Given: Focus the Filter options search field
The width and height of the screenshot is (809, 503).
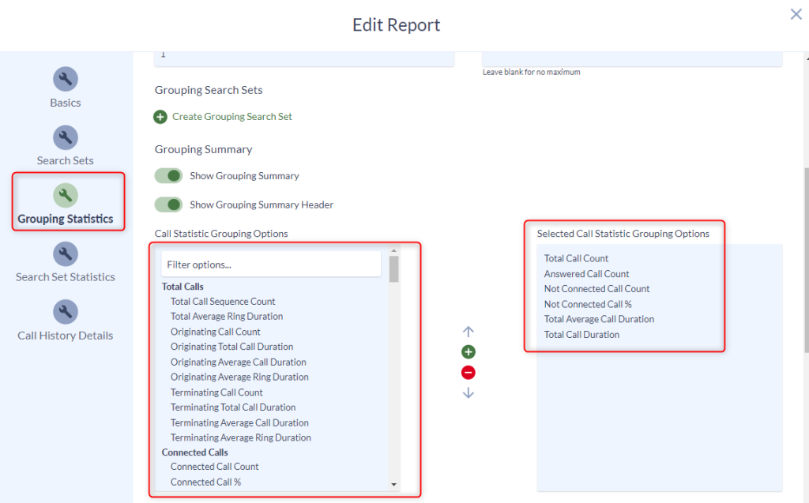Looking at the screenshot, I should tap(271, 265).
